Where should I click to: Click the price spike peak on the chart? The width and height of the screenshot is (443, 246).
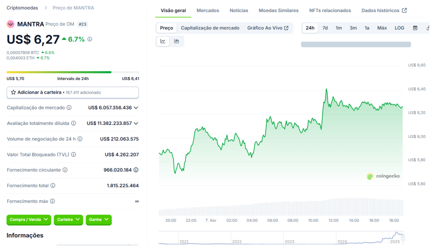click(x=326, y=89)
